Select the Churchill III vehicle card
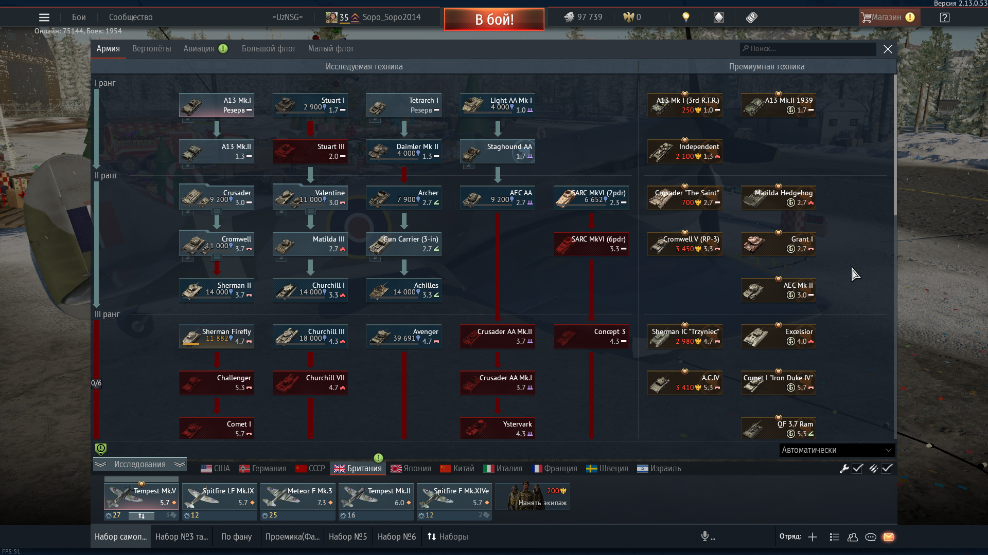The width and height of the screenshot is (988, 555). 310,337
